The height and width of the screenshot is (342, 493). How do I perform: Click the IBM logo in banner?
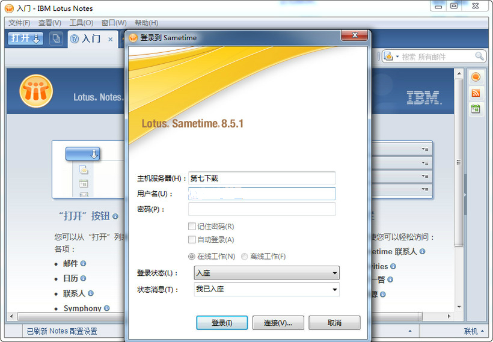[424, 98]
